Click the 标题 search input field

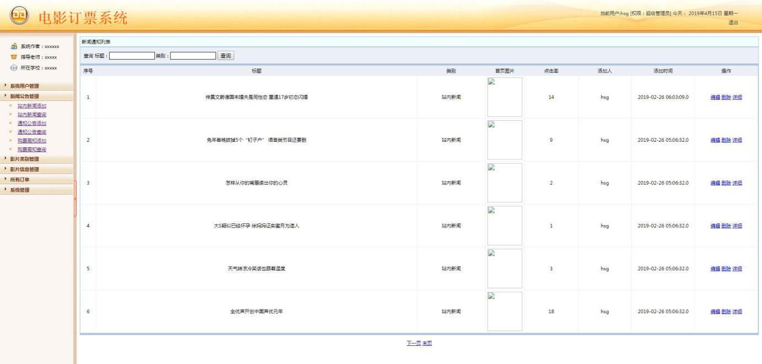[x=132, y=56]
